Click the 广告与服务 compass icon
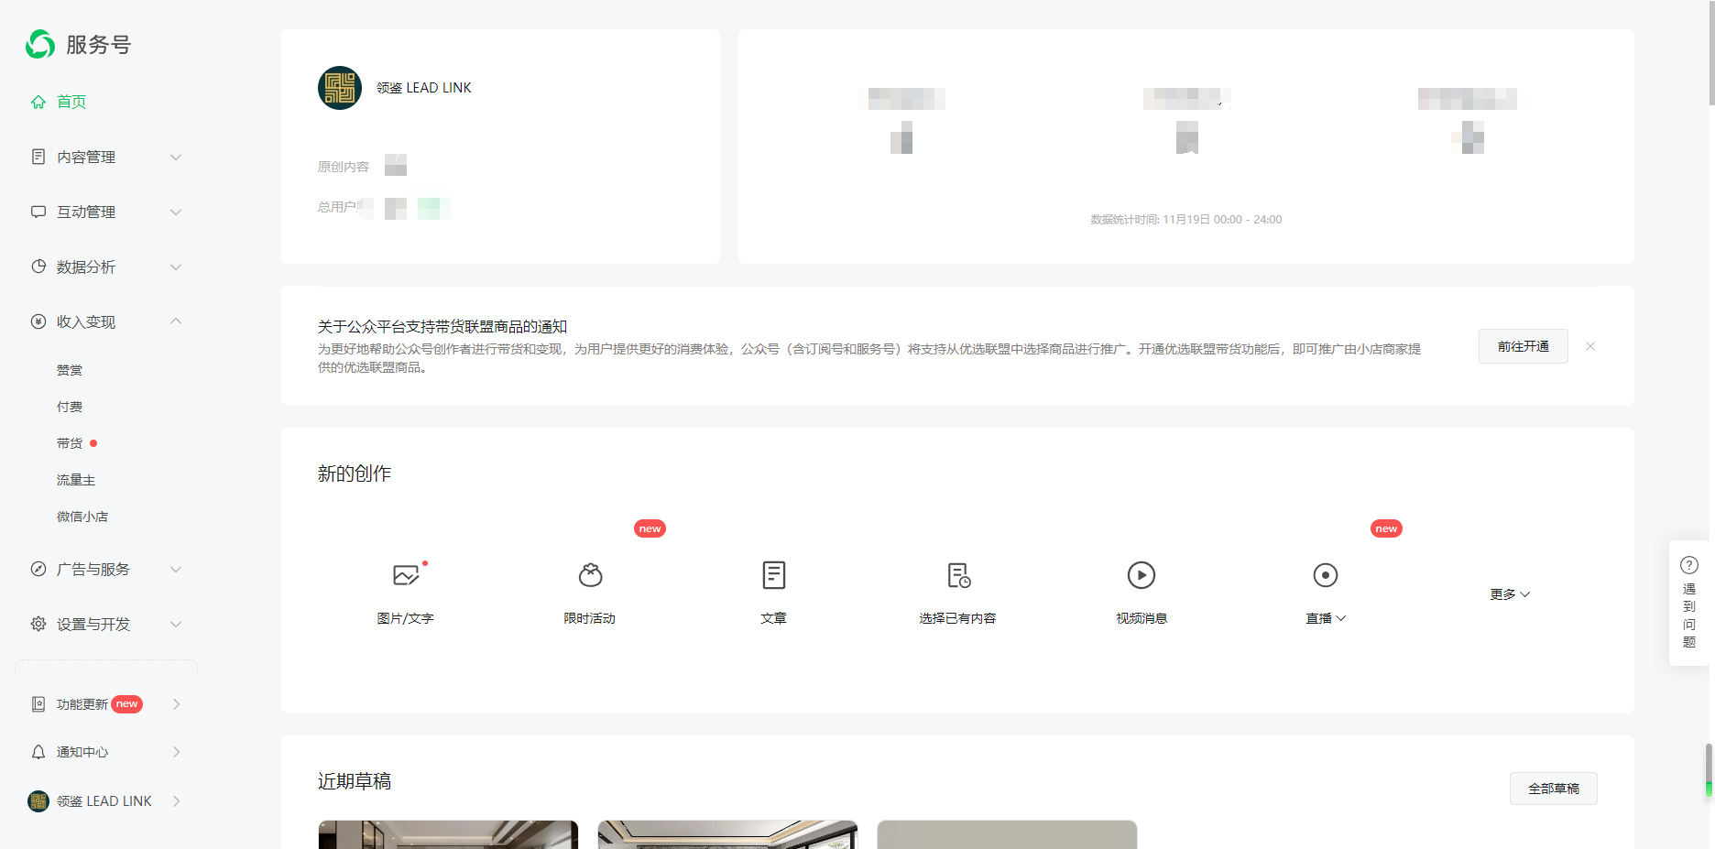 point(38,569)
